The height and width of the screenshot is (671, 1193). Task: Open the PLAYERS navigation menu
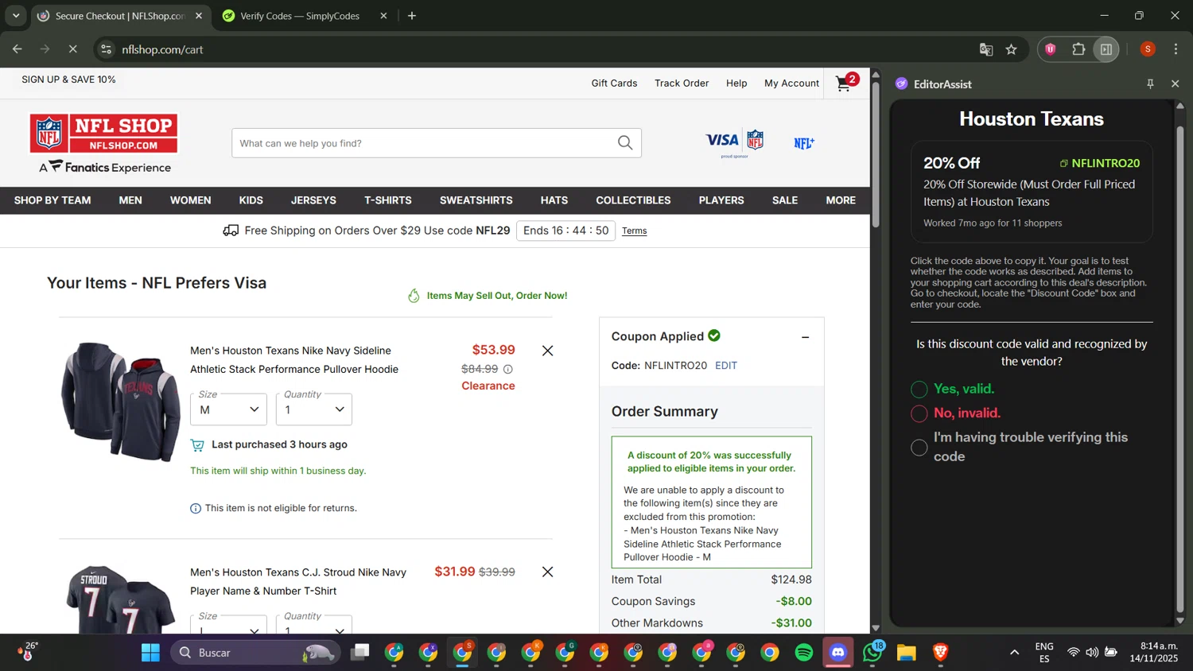coord(721,200)
